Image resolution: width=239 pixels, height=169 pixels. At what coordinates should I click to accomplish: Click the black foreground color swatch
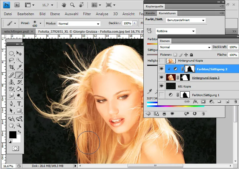pyautogui.click(x=13, y=135)
